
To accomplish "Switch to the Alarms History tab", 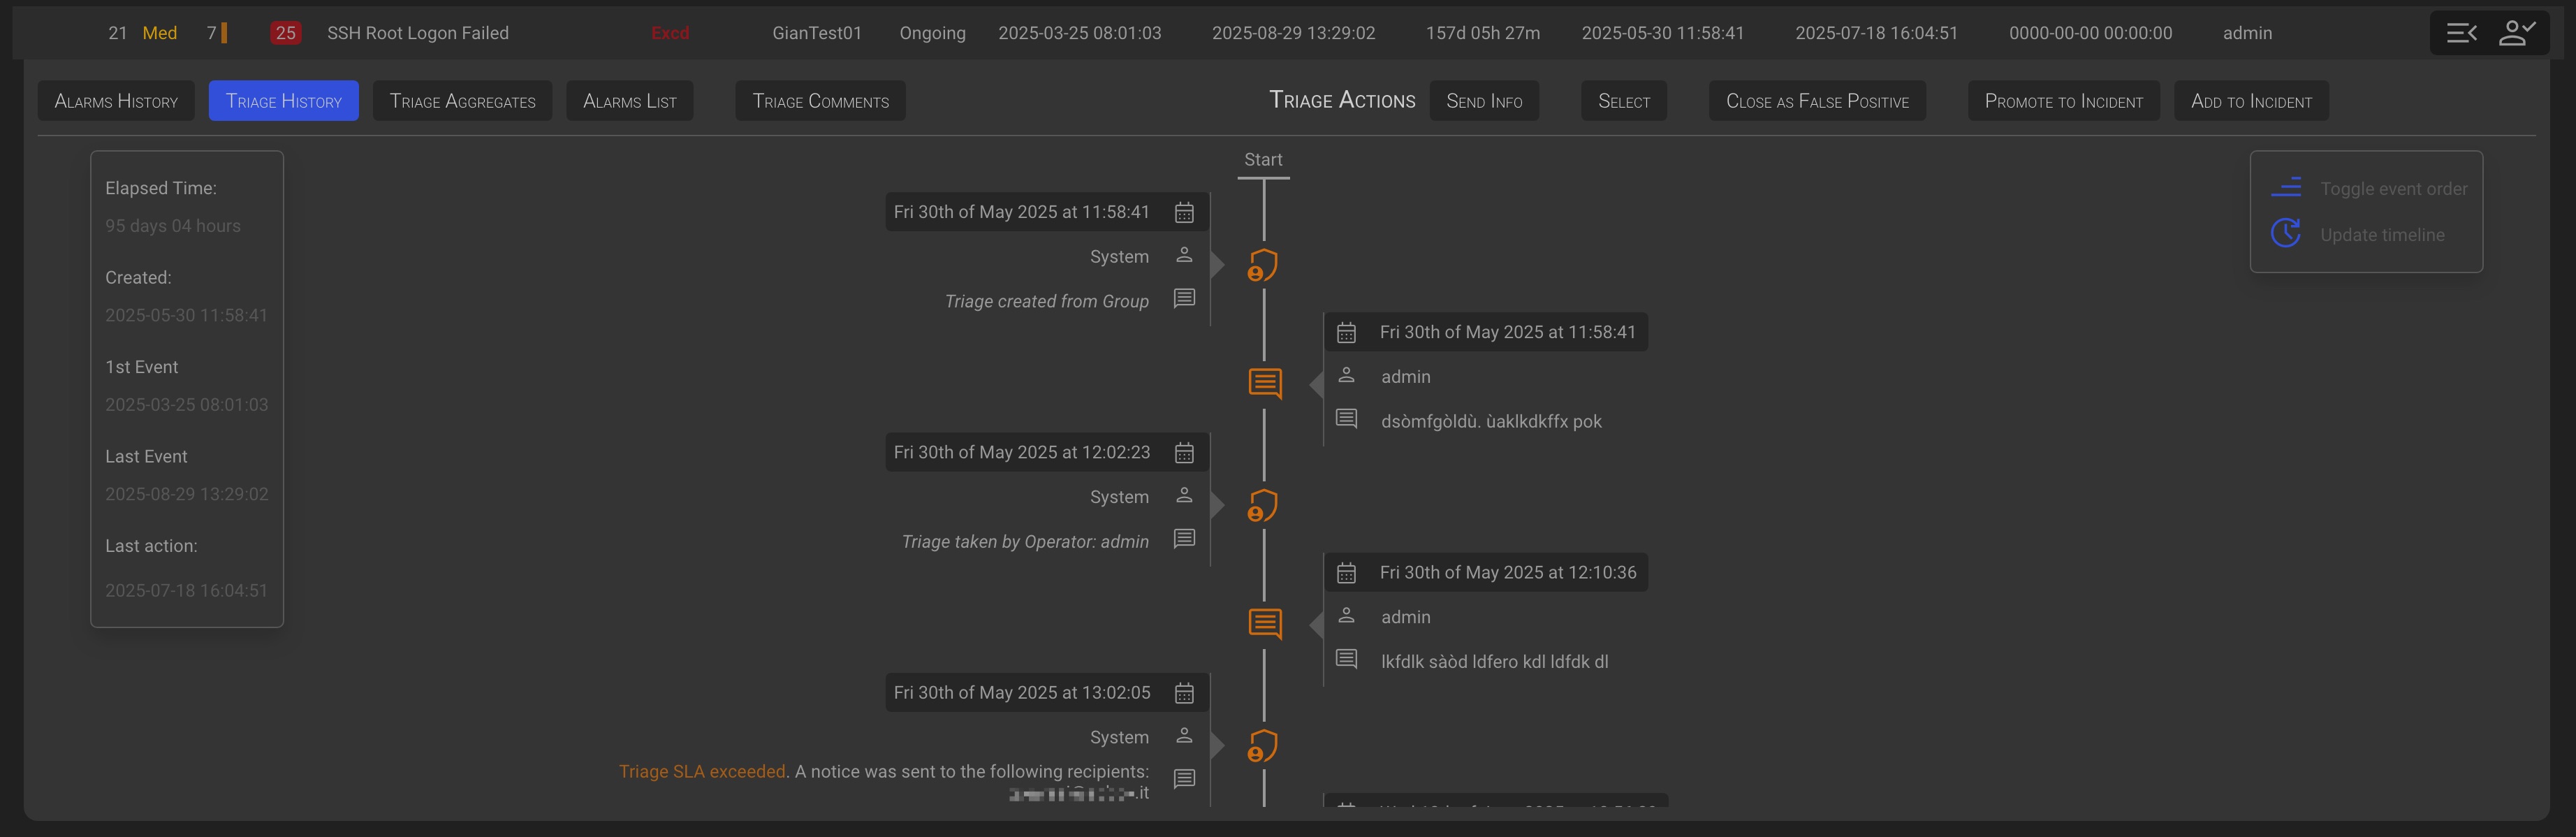I will coord(116,101).
